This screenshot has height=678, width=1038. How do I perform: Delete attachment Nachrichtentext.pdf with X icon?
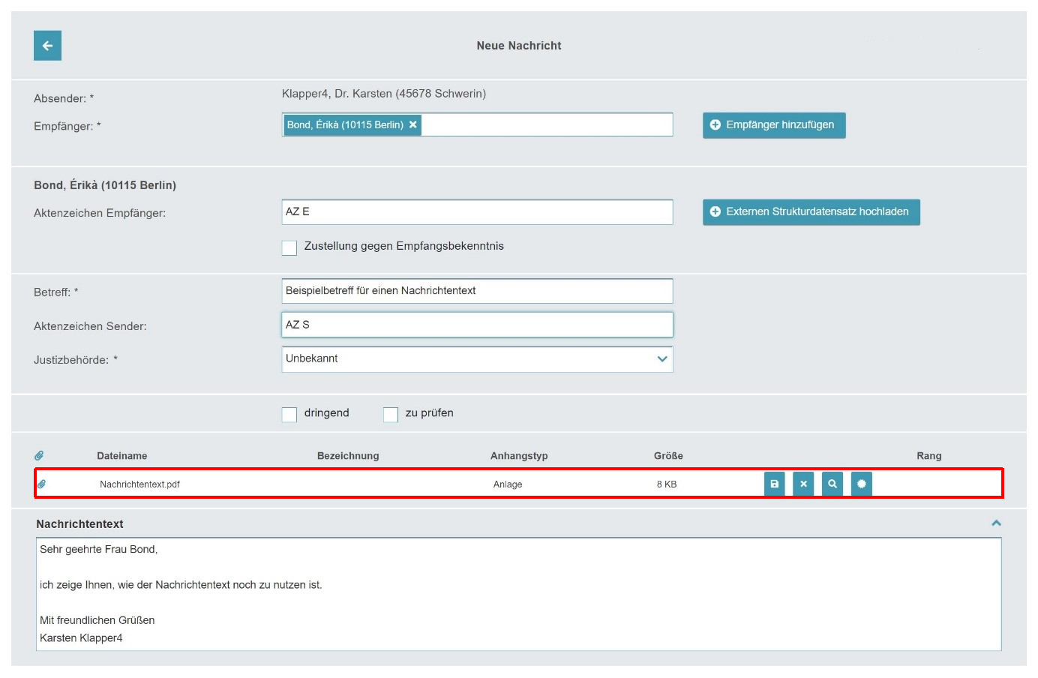pyautogui.click(x=803, y=484)
